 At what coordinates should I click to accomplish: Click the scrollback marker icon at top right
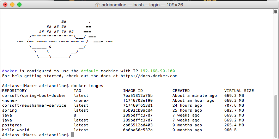point(276,12)
